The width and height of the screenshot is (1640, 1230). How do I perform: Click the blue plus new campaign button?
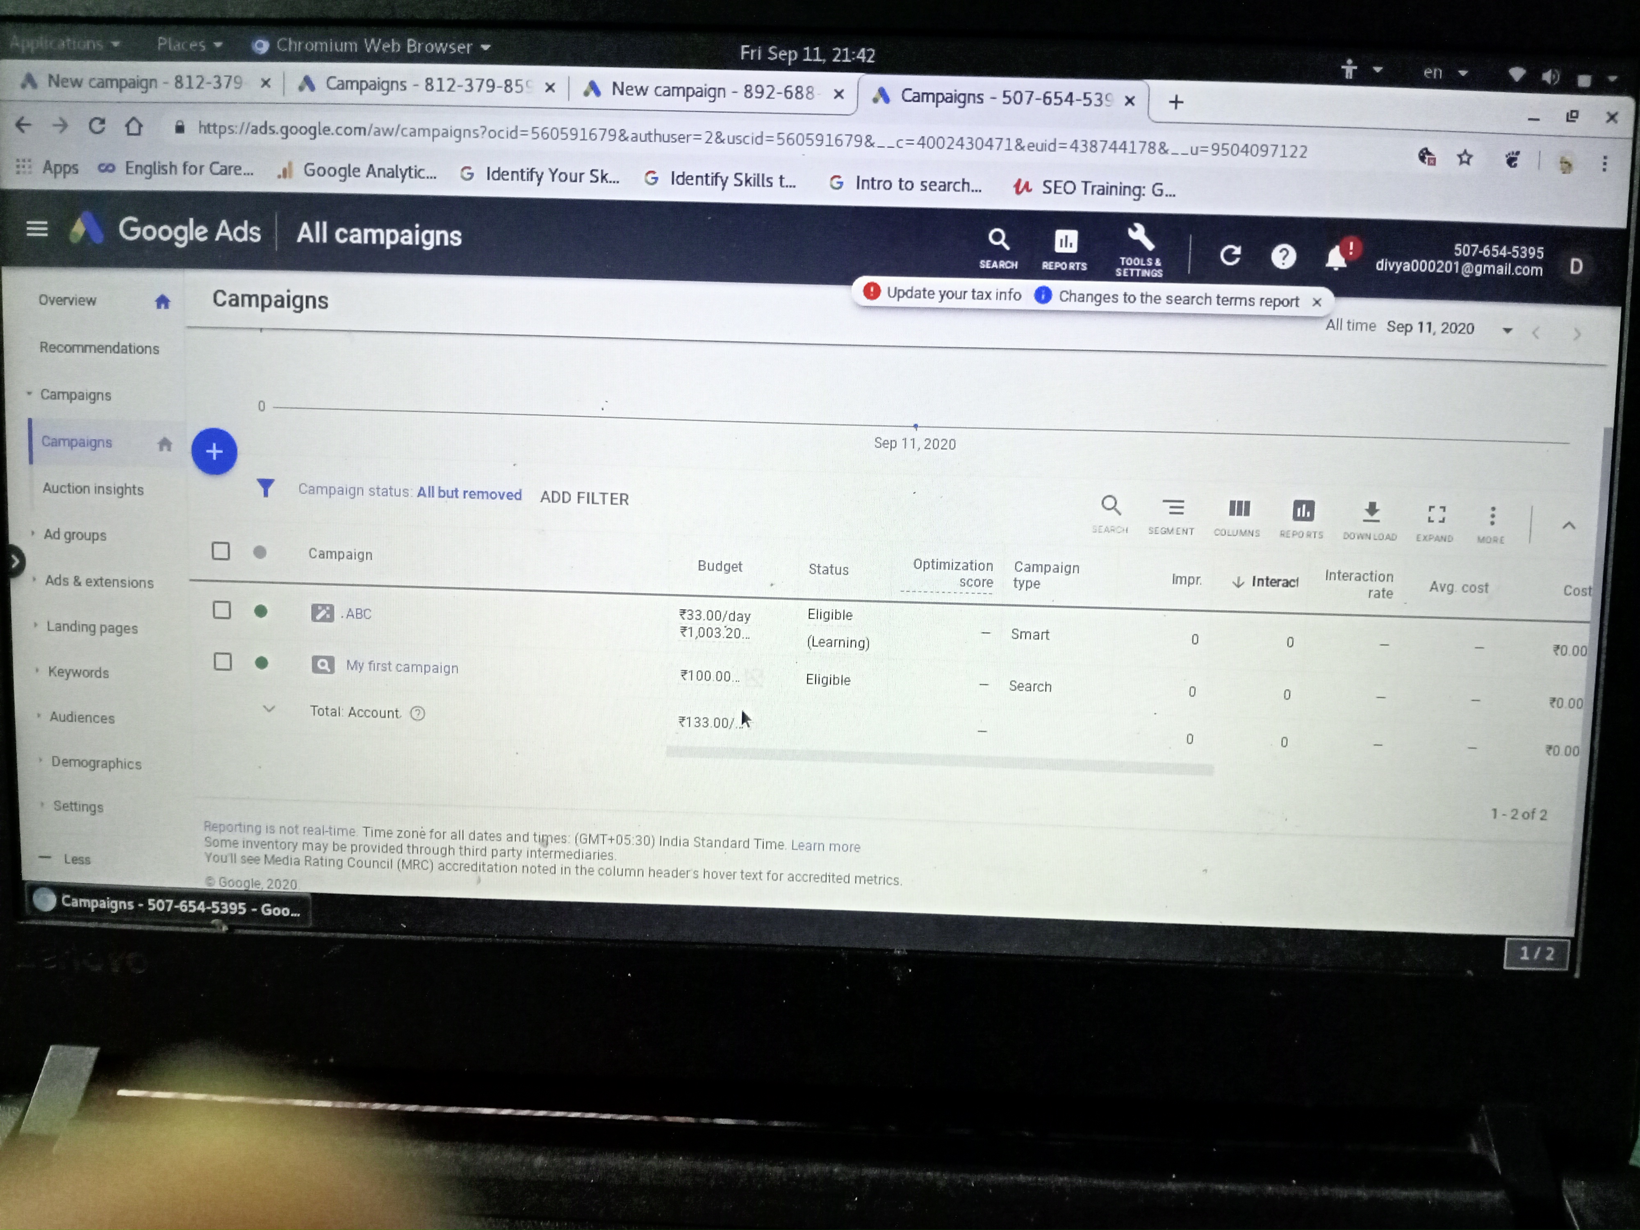[x=214, y=451]
